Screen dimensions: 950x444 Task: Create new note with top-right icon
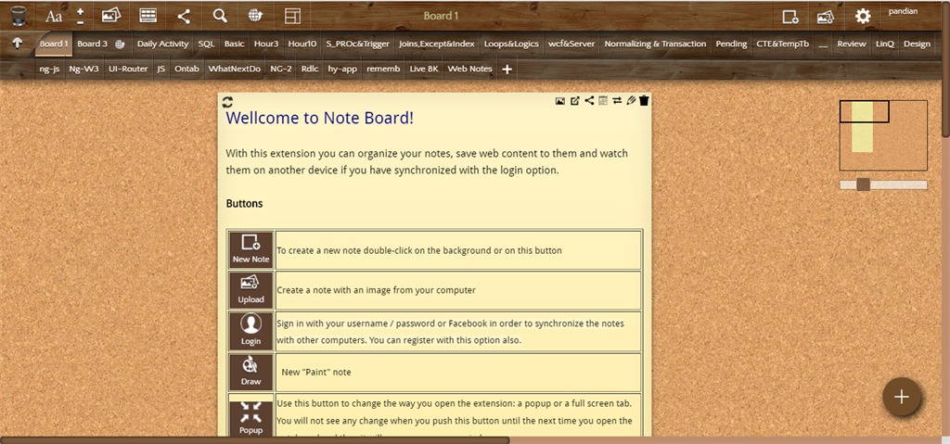[790, 17]
